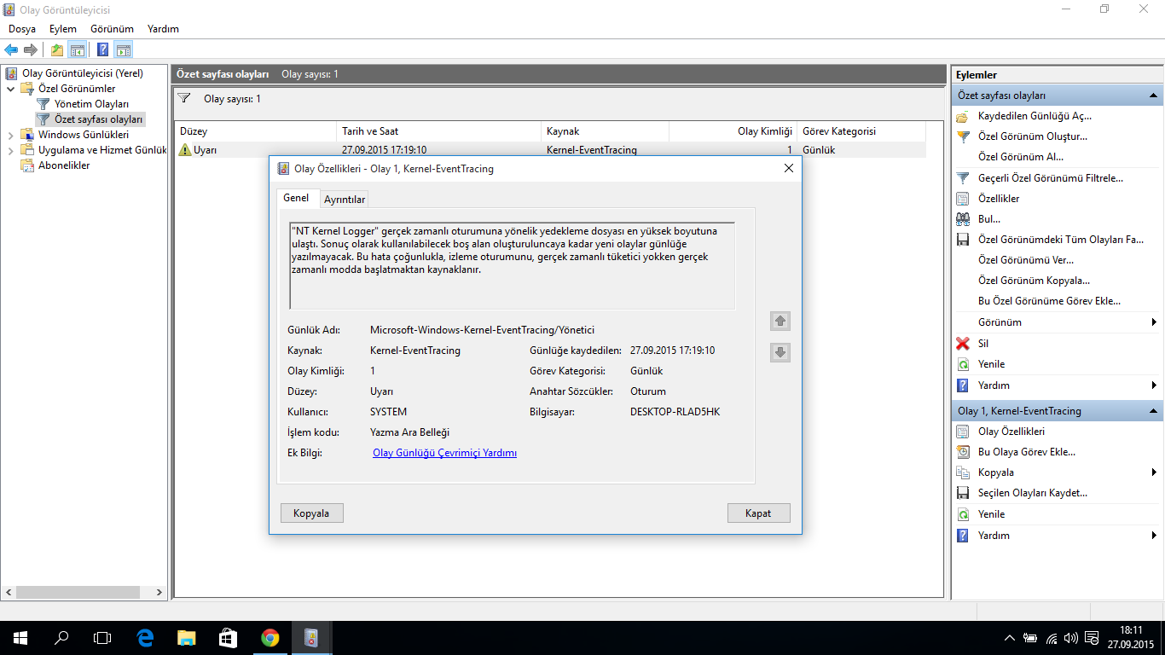Select Olay Görüntüleyicisi (Yerel) root node
This screenshot has height=655, width=1165.
point(82,73)
